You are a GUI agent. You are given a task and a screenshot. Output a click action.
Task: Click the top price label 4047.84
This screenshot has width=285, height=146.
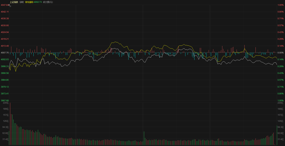(x=5, y=5)
